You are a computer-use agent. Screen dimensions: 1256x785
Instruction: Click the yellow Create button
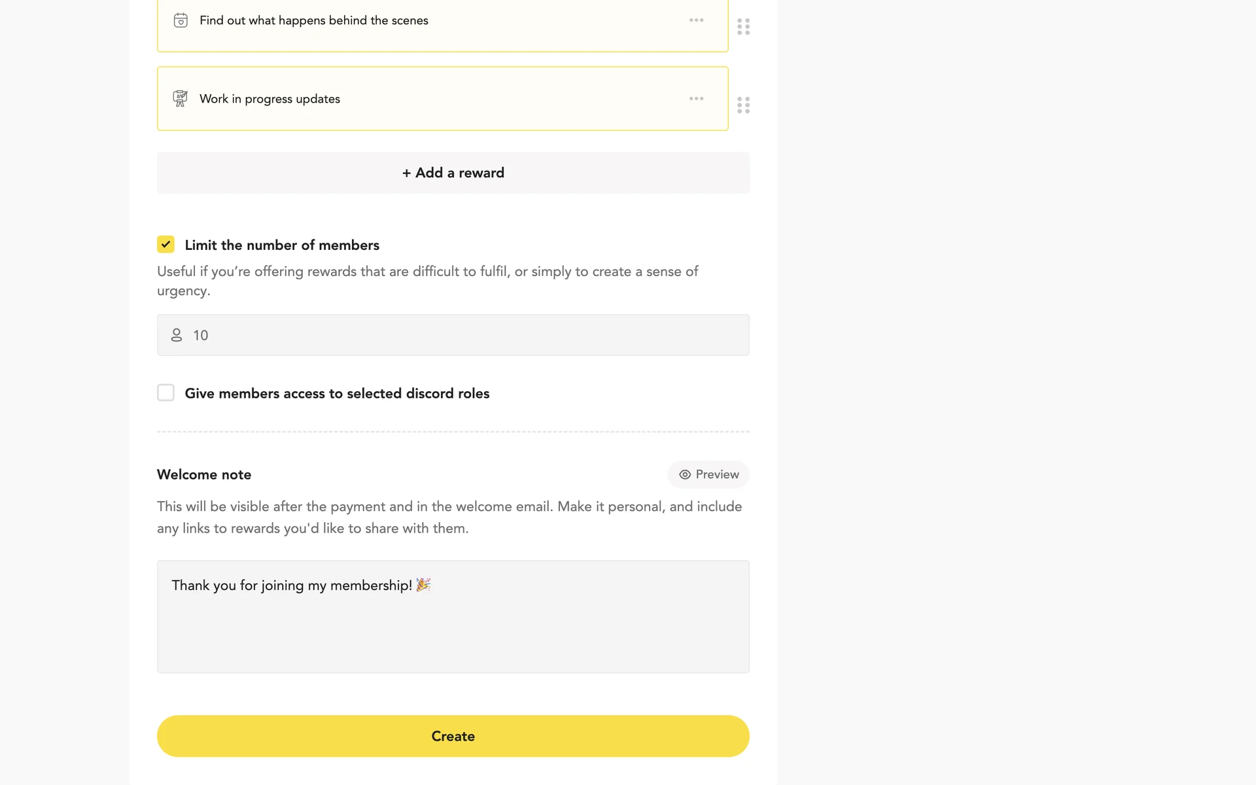(x=453, y=736)
